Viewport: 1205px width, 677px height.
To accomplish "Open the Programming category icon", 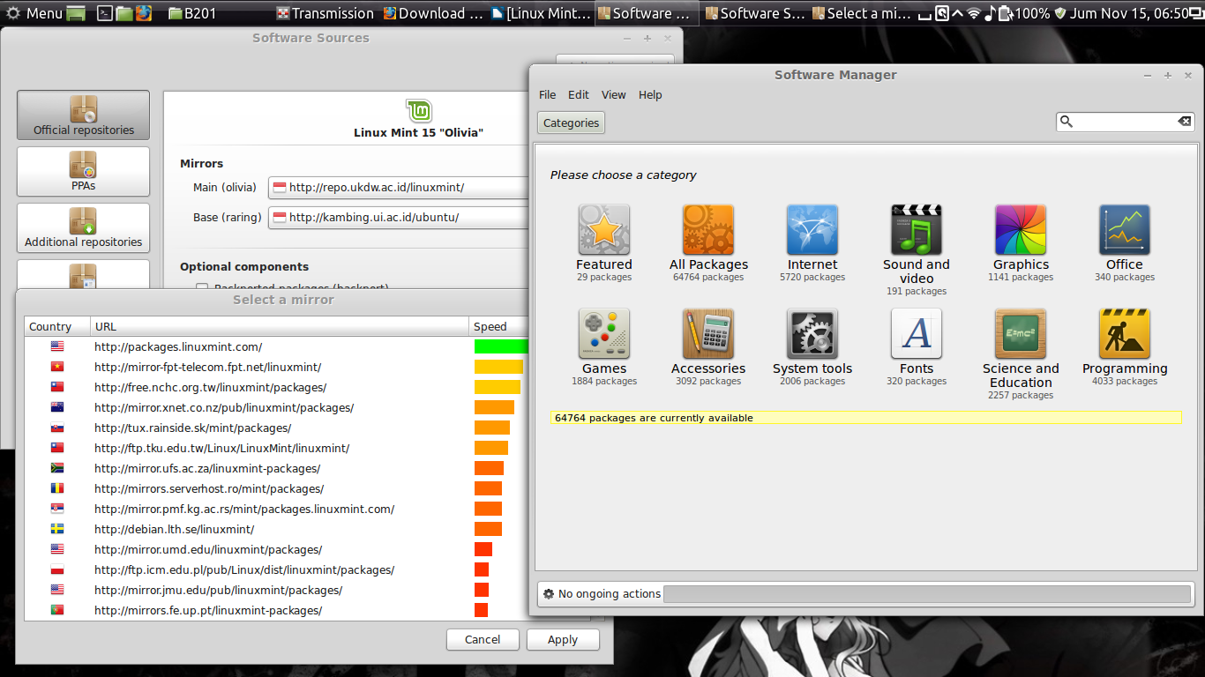I will pyautogui.click(x=1125, y=333).
